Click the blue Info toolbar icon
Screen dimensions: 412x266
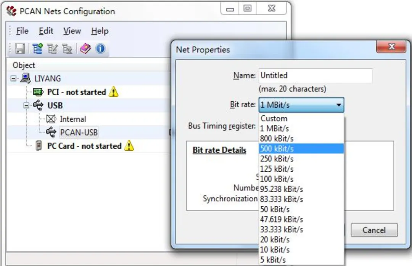click(100, 49)
